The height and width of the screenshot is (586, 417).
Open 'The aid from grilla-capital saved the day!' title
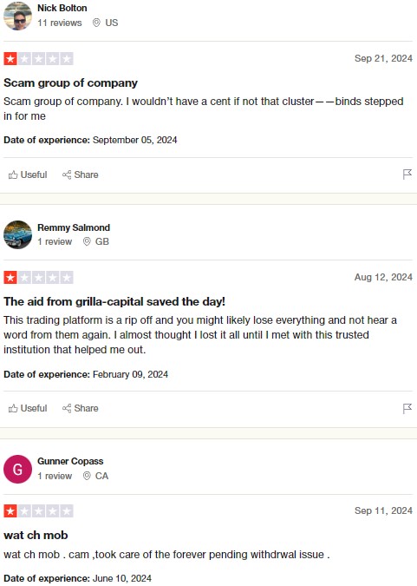tap(114, 301)
